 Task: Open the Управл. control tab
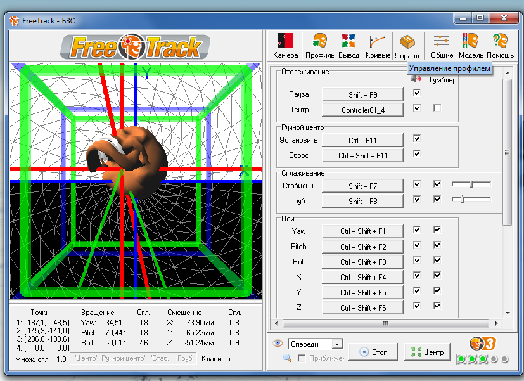pos(407,46)
